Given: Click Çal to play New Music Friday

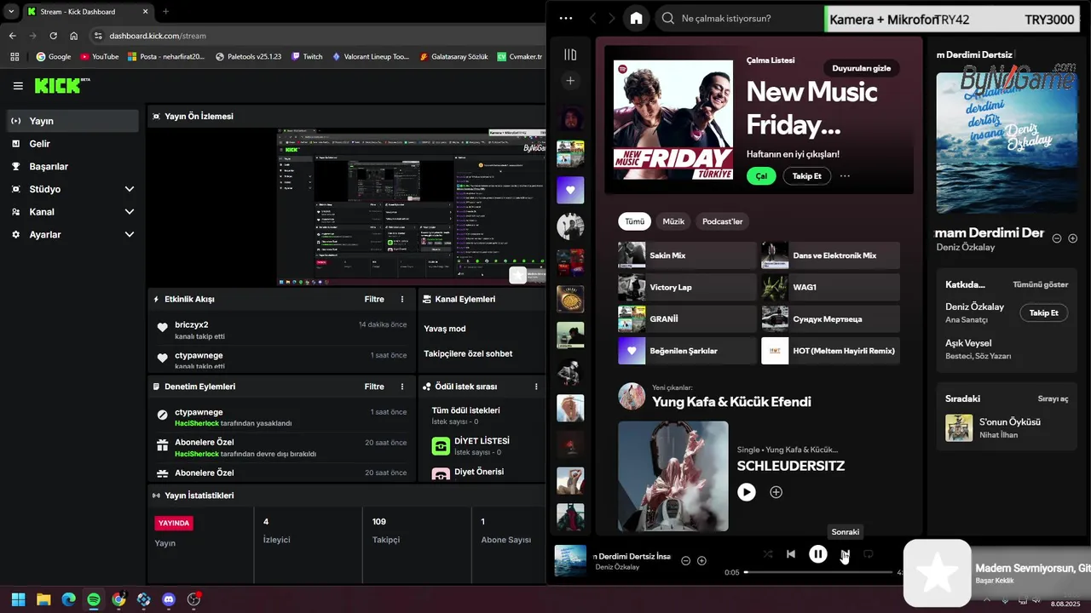Looking at the screenshot, I should 761,176.
